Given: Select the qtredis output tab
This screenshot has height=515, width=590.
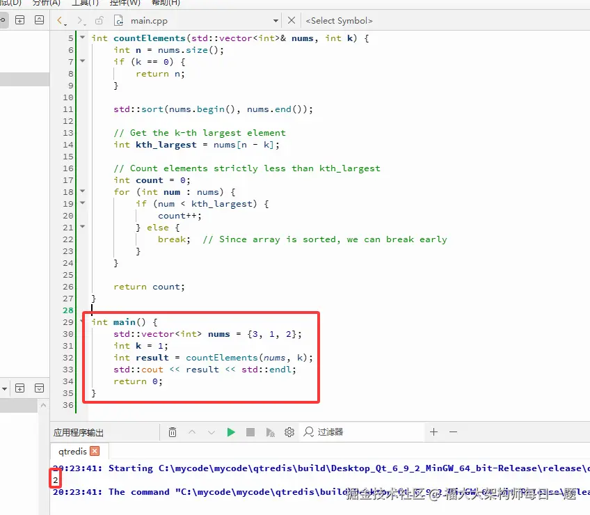Looking at the screenshot, I should (72, 451).
